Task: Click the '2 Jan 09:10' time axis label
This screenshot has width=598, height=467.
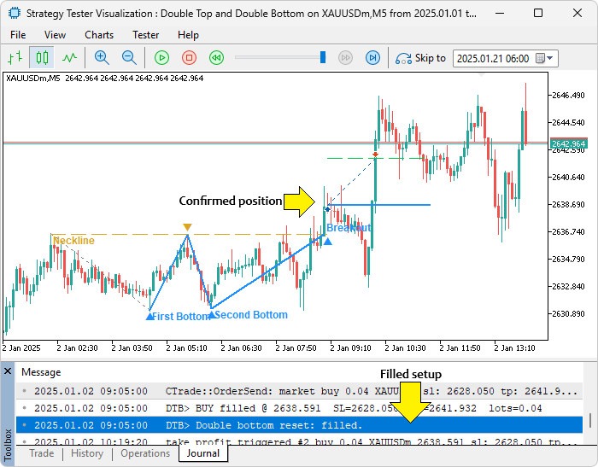Action: pyautogui.click(x=350, y=348)
